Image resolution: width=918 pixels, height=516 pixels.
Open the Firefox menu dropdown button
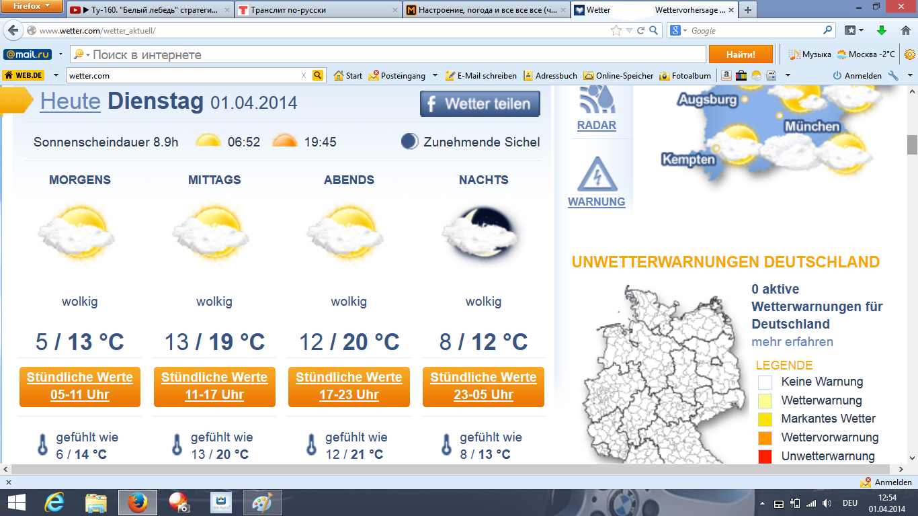point(32,7)
